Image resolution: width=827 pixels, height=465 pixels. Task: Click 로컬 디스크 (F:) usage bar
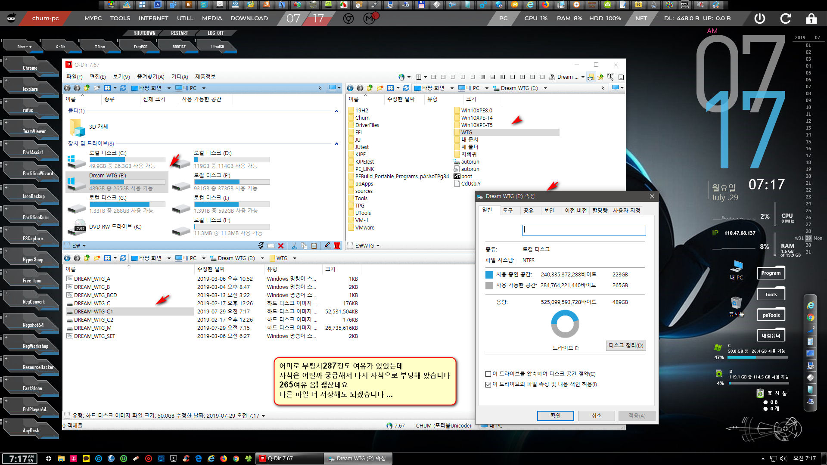(x=232, y=182)
